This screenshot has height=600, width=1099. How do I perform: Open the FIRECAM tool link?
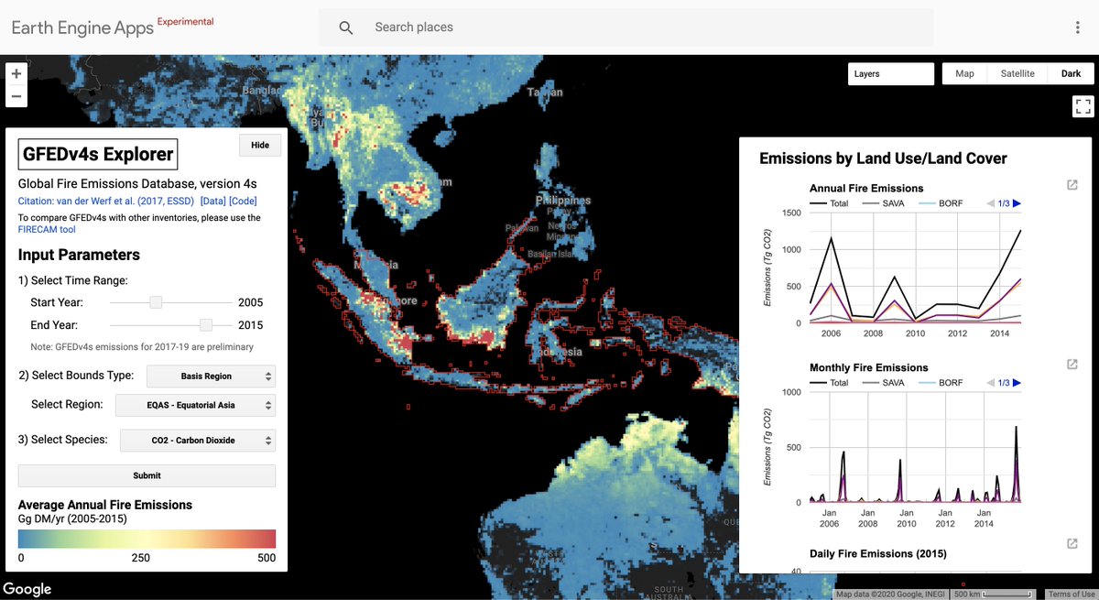(x=47, y=230)
